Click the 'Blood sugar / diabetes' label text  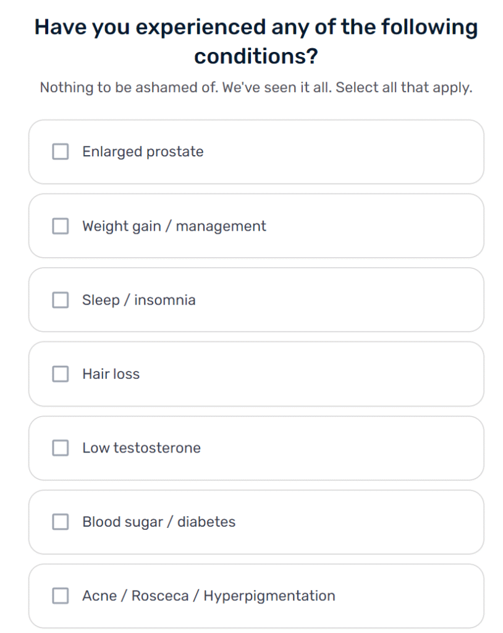pos(159,522)
